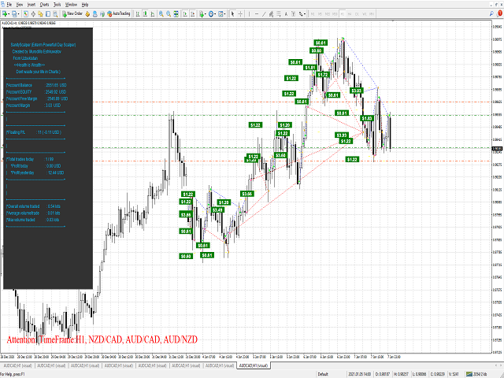Screen dimensions: 504x378
Task: Select the Text tool (A icon)
Action: (286, 14)
